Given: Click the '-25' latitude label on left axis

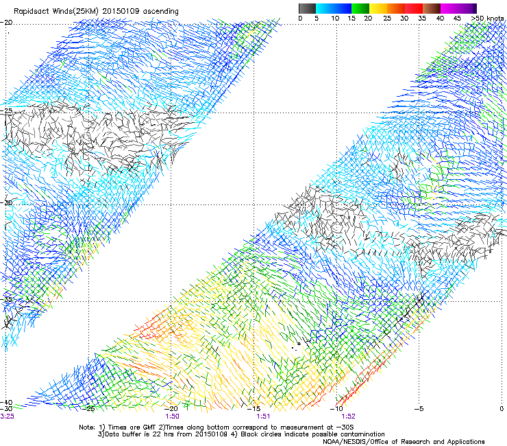Looking at the screenshot, I should point(6,110).
